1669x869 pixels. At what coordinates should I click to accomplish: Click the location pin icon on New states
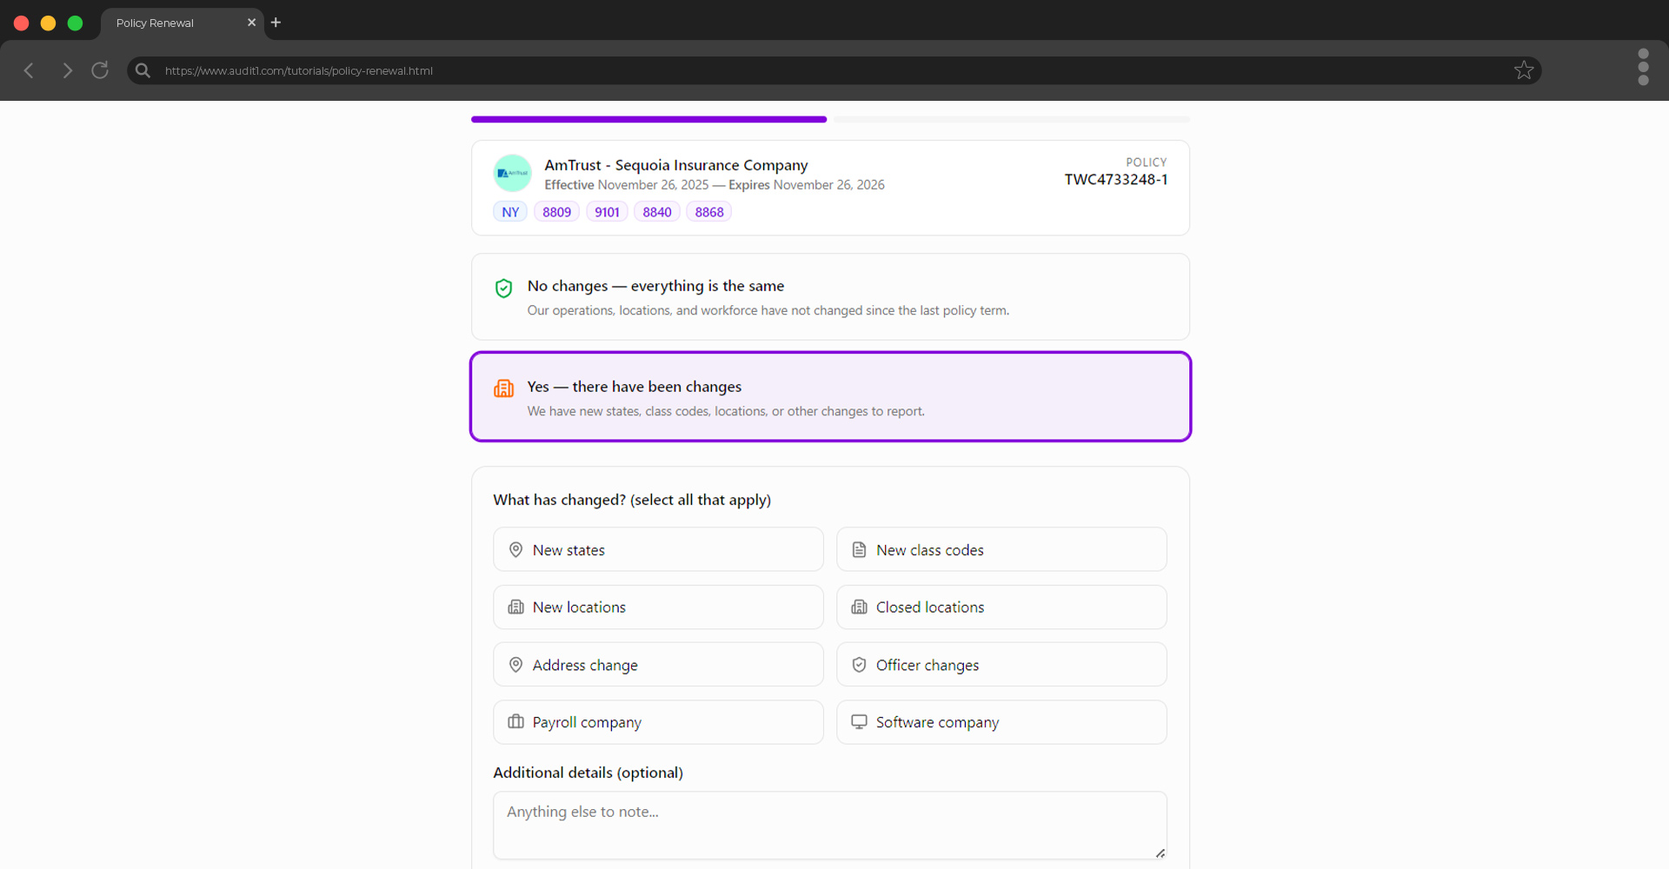tap(515, 549)
